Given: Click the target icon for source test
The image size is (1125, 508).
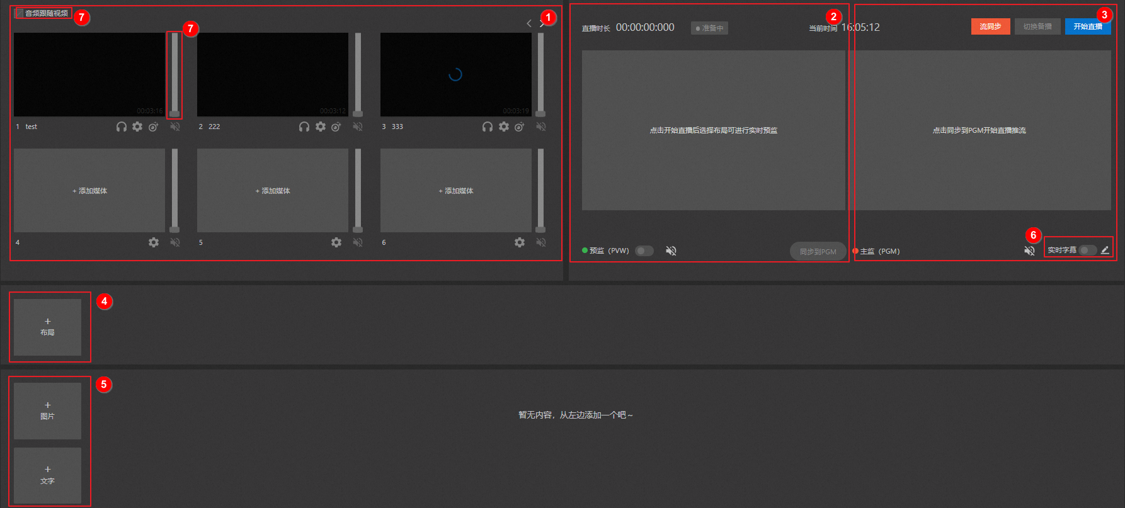Looking at the screenshot, I should pyautogui.click(x=153, y=127).
